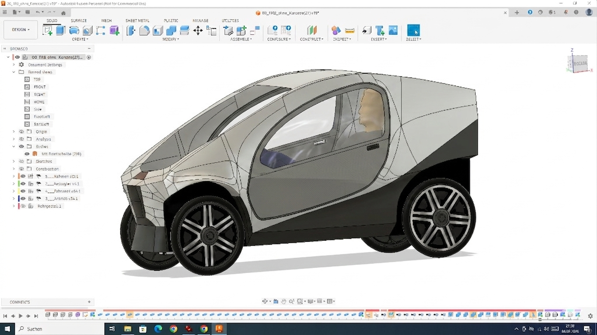Switch to the Surface tab
Viewport: 597px width, 335px height.
coord(79,21)
